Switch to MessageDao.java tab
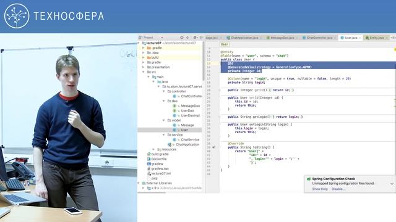 click(x=282, y=38)
